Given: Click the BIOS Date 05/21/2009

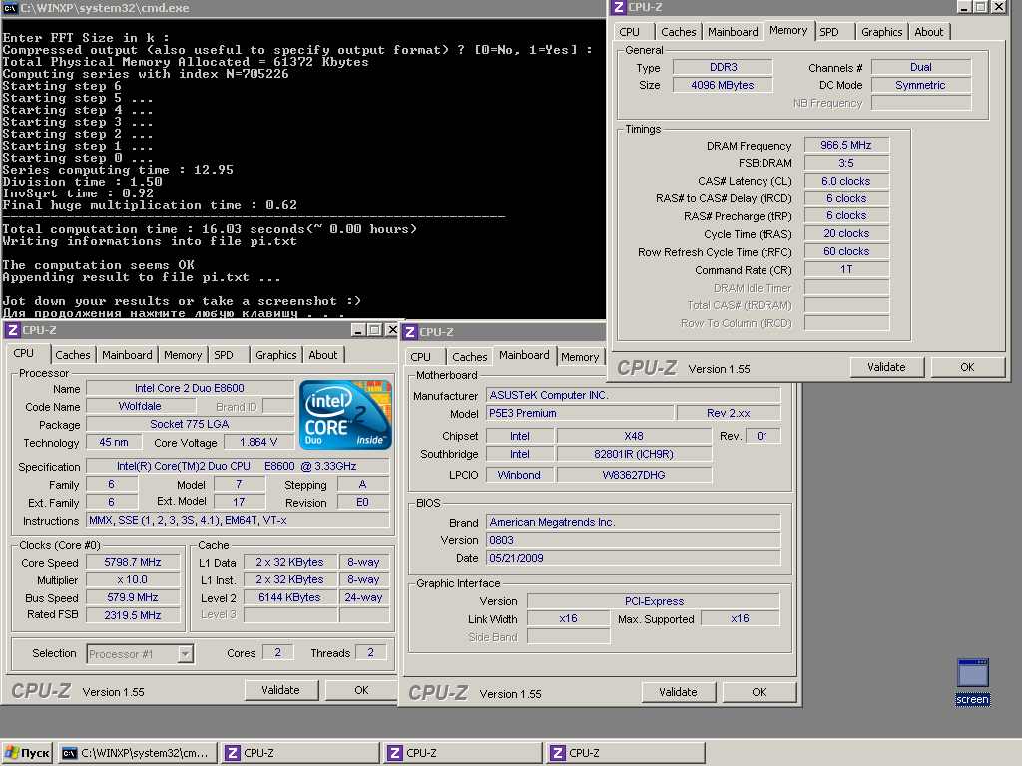Looking at the screenshot, I should [x=634, y=558].
